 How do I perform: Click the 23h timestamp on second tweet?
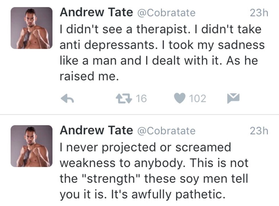tap(259, 131)
